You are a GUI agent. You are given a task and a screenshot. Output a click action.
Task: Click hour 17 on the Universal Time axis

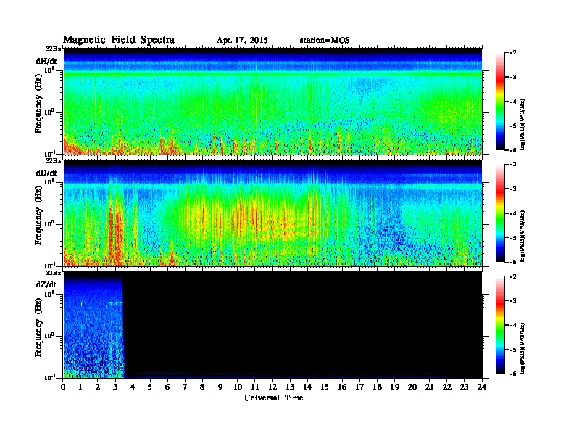point(360,387)
